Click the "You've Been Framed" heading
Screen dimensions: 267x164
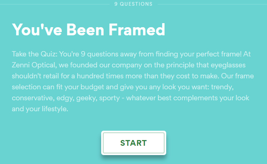point(89,29)
